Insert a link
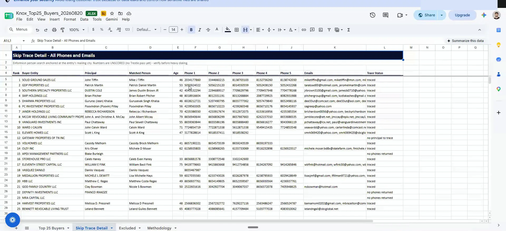 pos(304,30)
